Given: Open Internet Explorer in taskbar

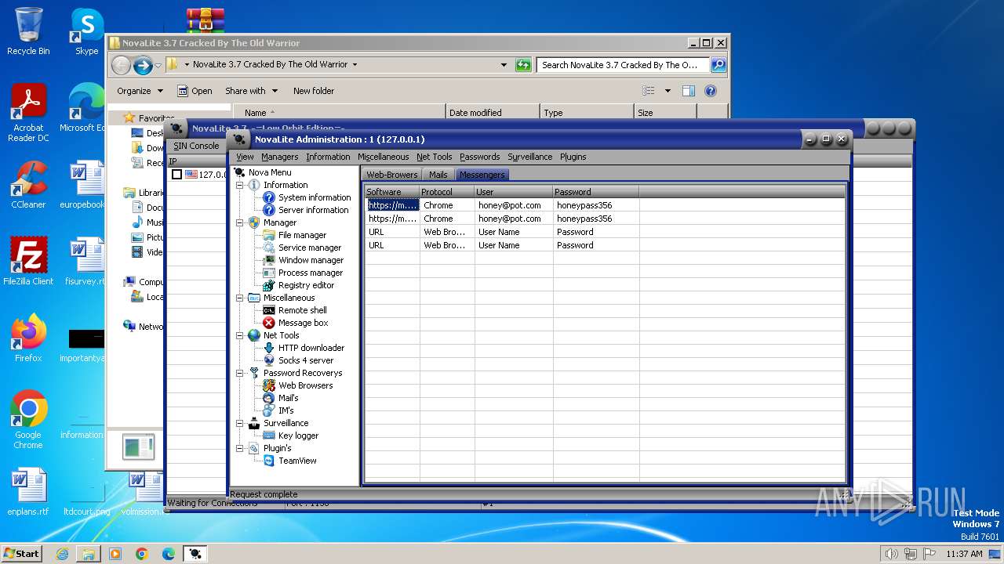Looking at the screenshot, I should 62,554.
